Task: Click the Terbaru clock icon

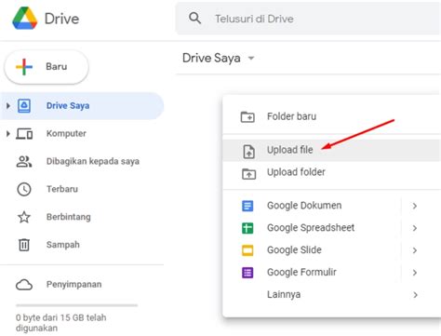Action: tap(24, 189)
